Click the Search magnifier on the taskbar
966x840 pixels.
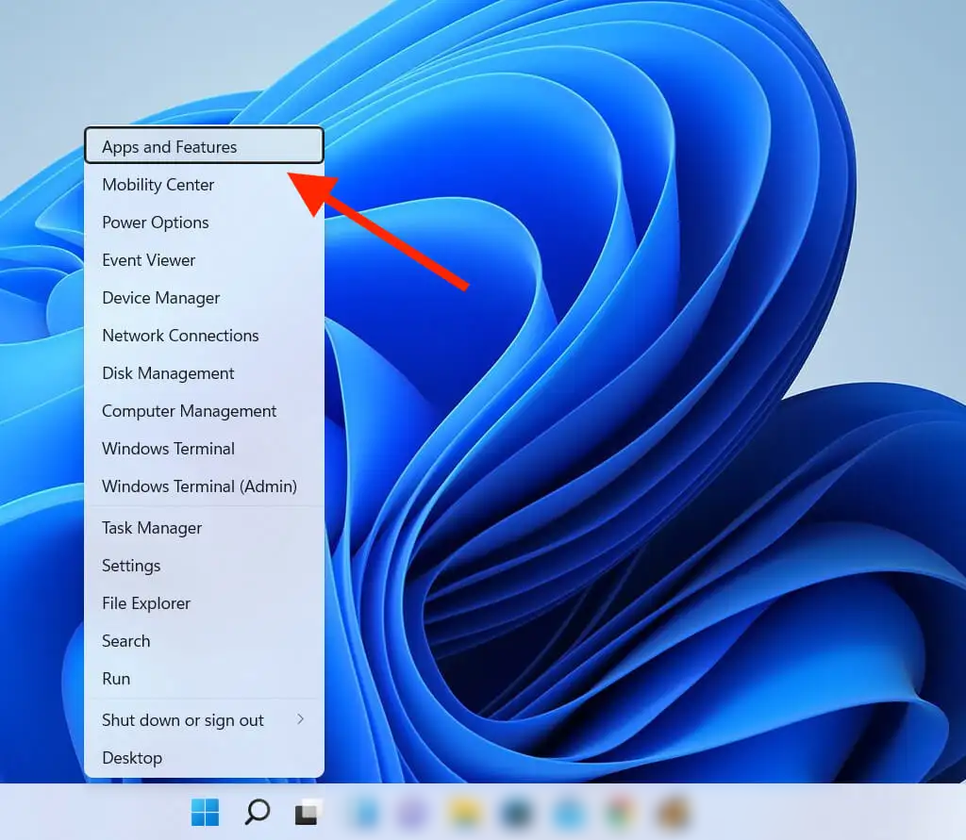coord(257,812)
